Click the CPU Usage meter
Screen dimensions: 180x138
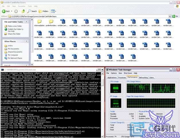[116, 88]
